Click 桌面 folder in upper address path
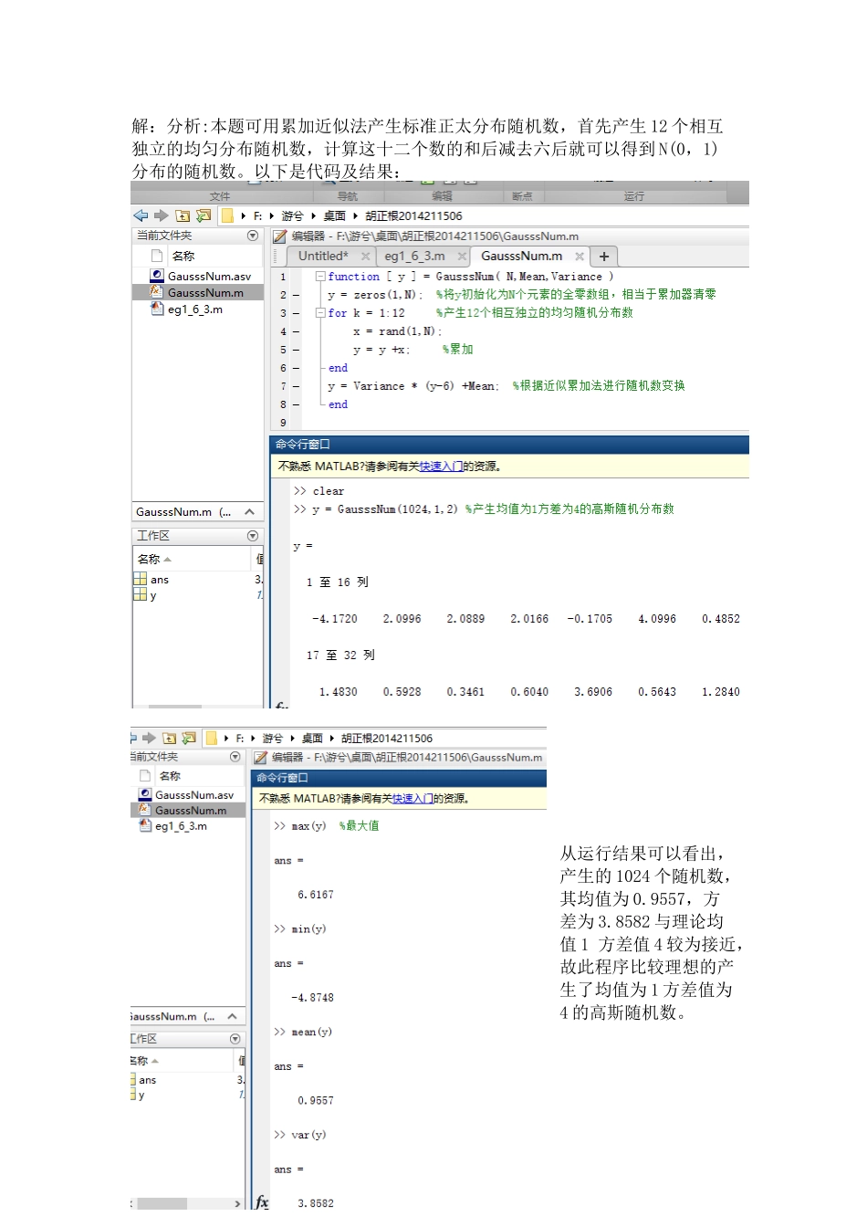 click(335, 216)
